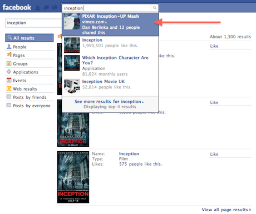Open PIXAR Inception-UP Mash suggestion
256x214 pixels.
coord(110,24)
